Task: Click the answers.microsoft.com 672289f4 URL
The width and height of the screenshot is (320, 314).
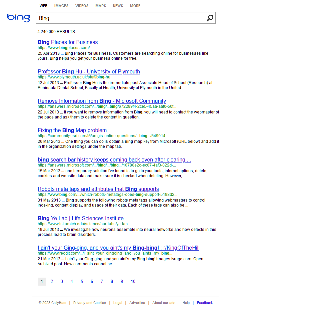Action: [x=107, y=106]
